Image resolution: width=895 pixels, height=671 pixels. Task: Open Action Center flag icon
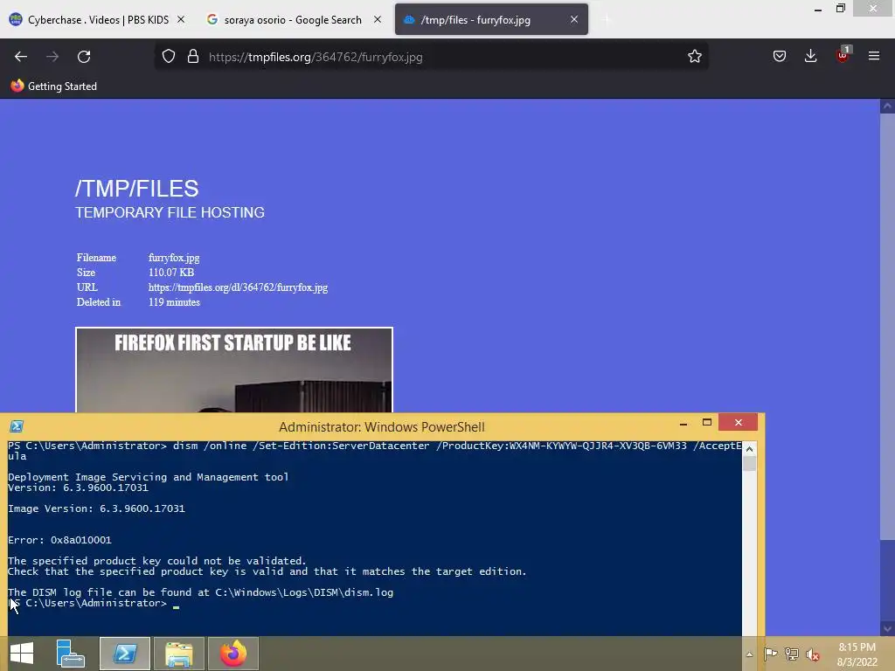[771, 654]
